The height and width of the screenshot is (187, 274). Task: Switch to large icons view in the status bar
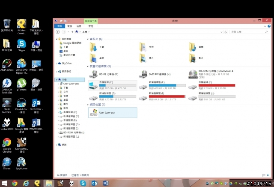point(268,175)
